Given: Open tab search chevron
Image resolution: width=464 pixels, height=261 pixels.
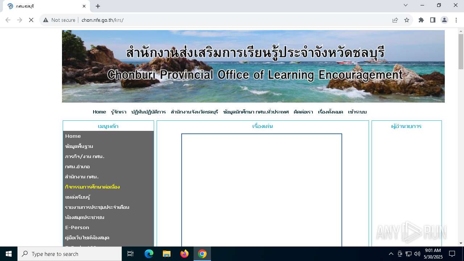Looking at the screenshot, I should coord(406,5).
